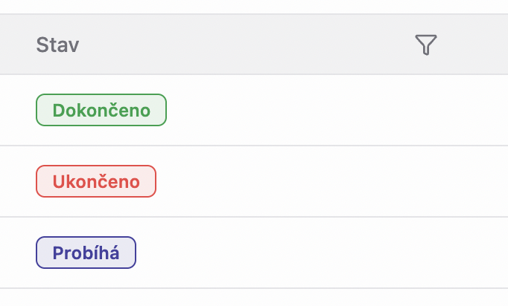The height and width of the screenshot is (306, 508).
Task: Select the blue Probíhá status badge
Action: tap(86, 253)
